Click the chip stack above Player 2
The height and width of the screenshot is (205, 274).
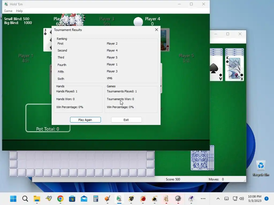tap(73, 19)
